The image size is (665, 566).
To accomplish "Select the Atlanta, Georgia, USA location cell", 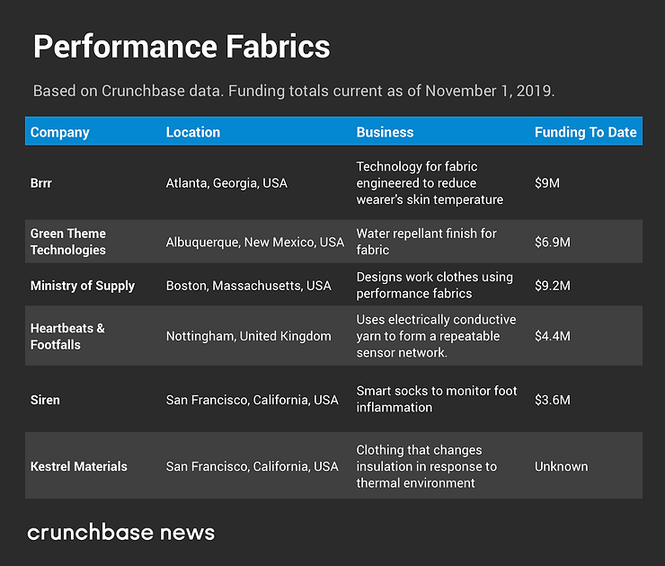I will tap(226, 183).
